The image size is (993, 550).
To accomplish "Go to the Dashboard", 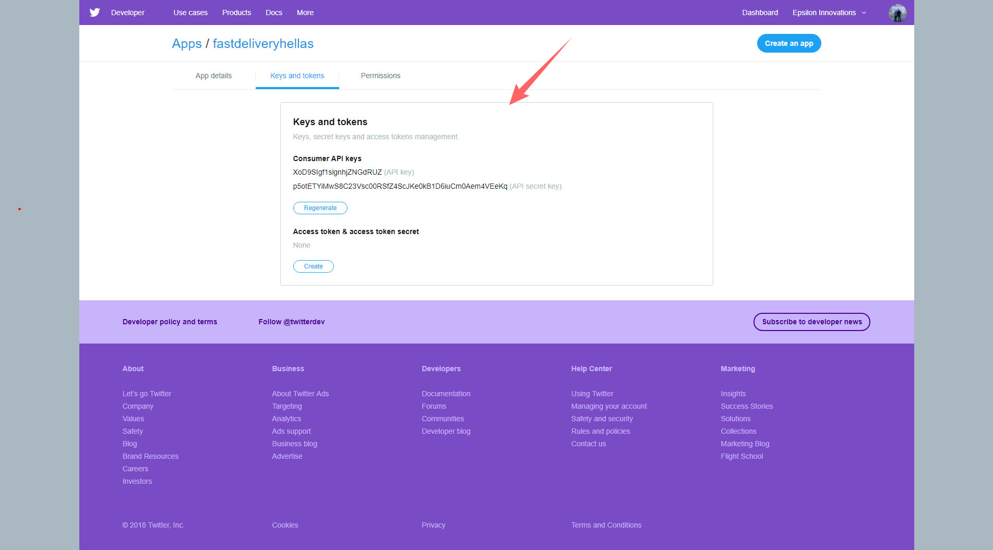I will [x=760, y=13].
